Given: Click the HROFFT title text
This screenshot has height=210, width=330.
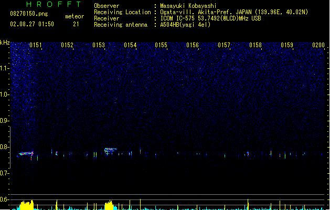Looking at the screenshot, I should [54, 4].
